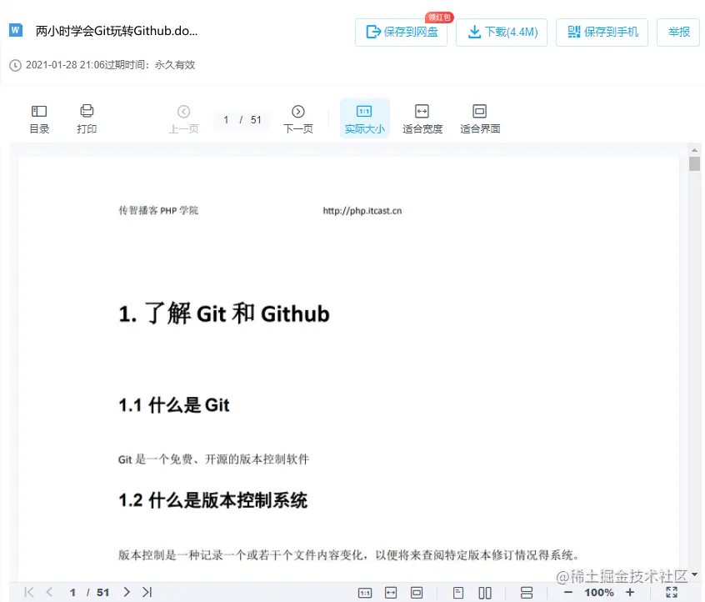This screenshot has width=705, height=602.
Task: Click the scrollbar down arrow
Action: (694, 574)
